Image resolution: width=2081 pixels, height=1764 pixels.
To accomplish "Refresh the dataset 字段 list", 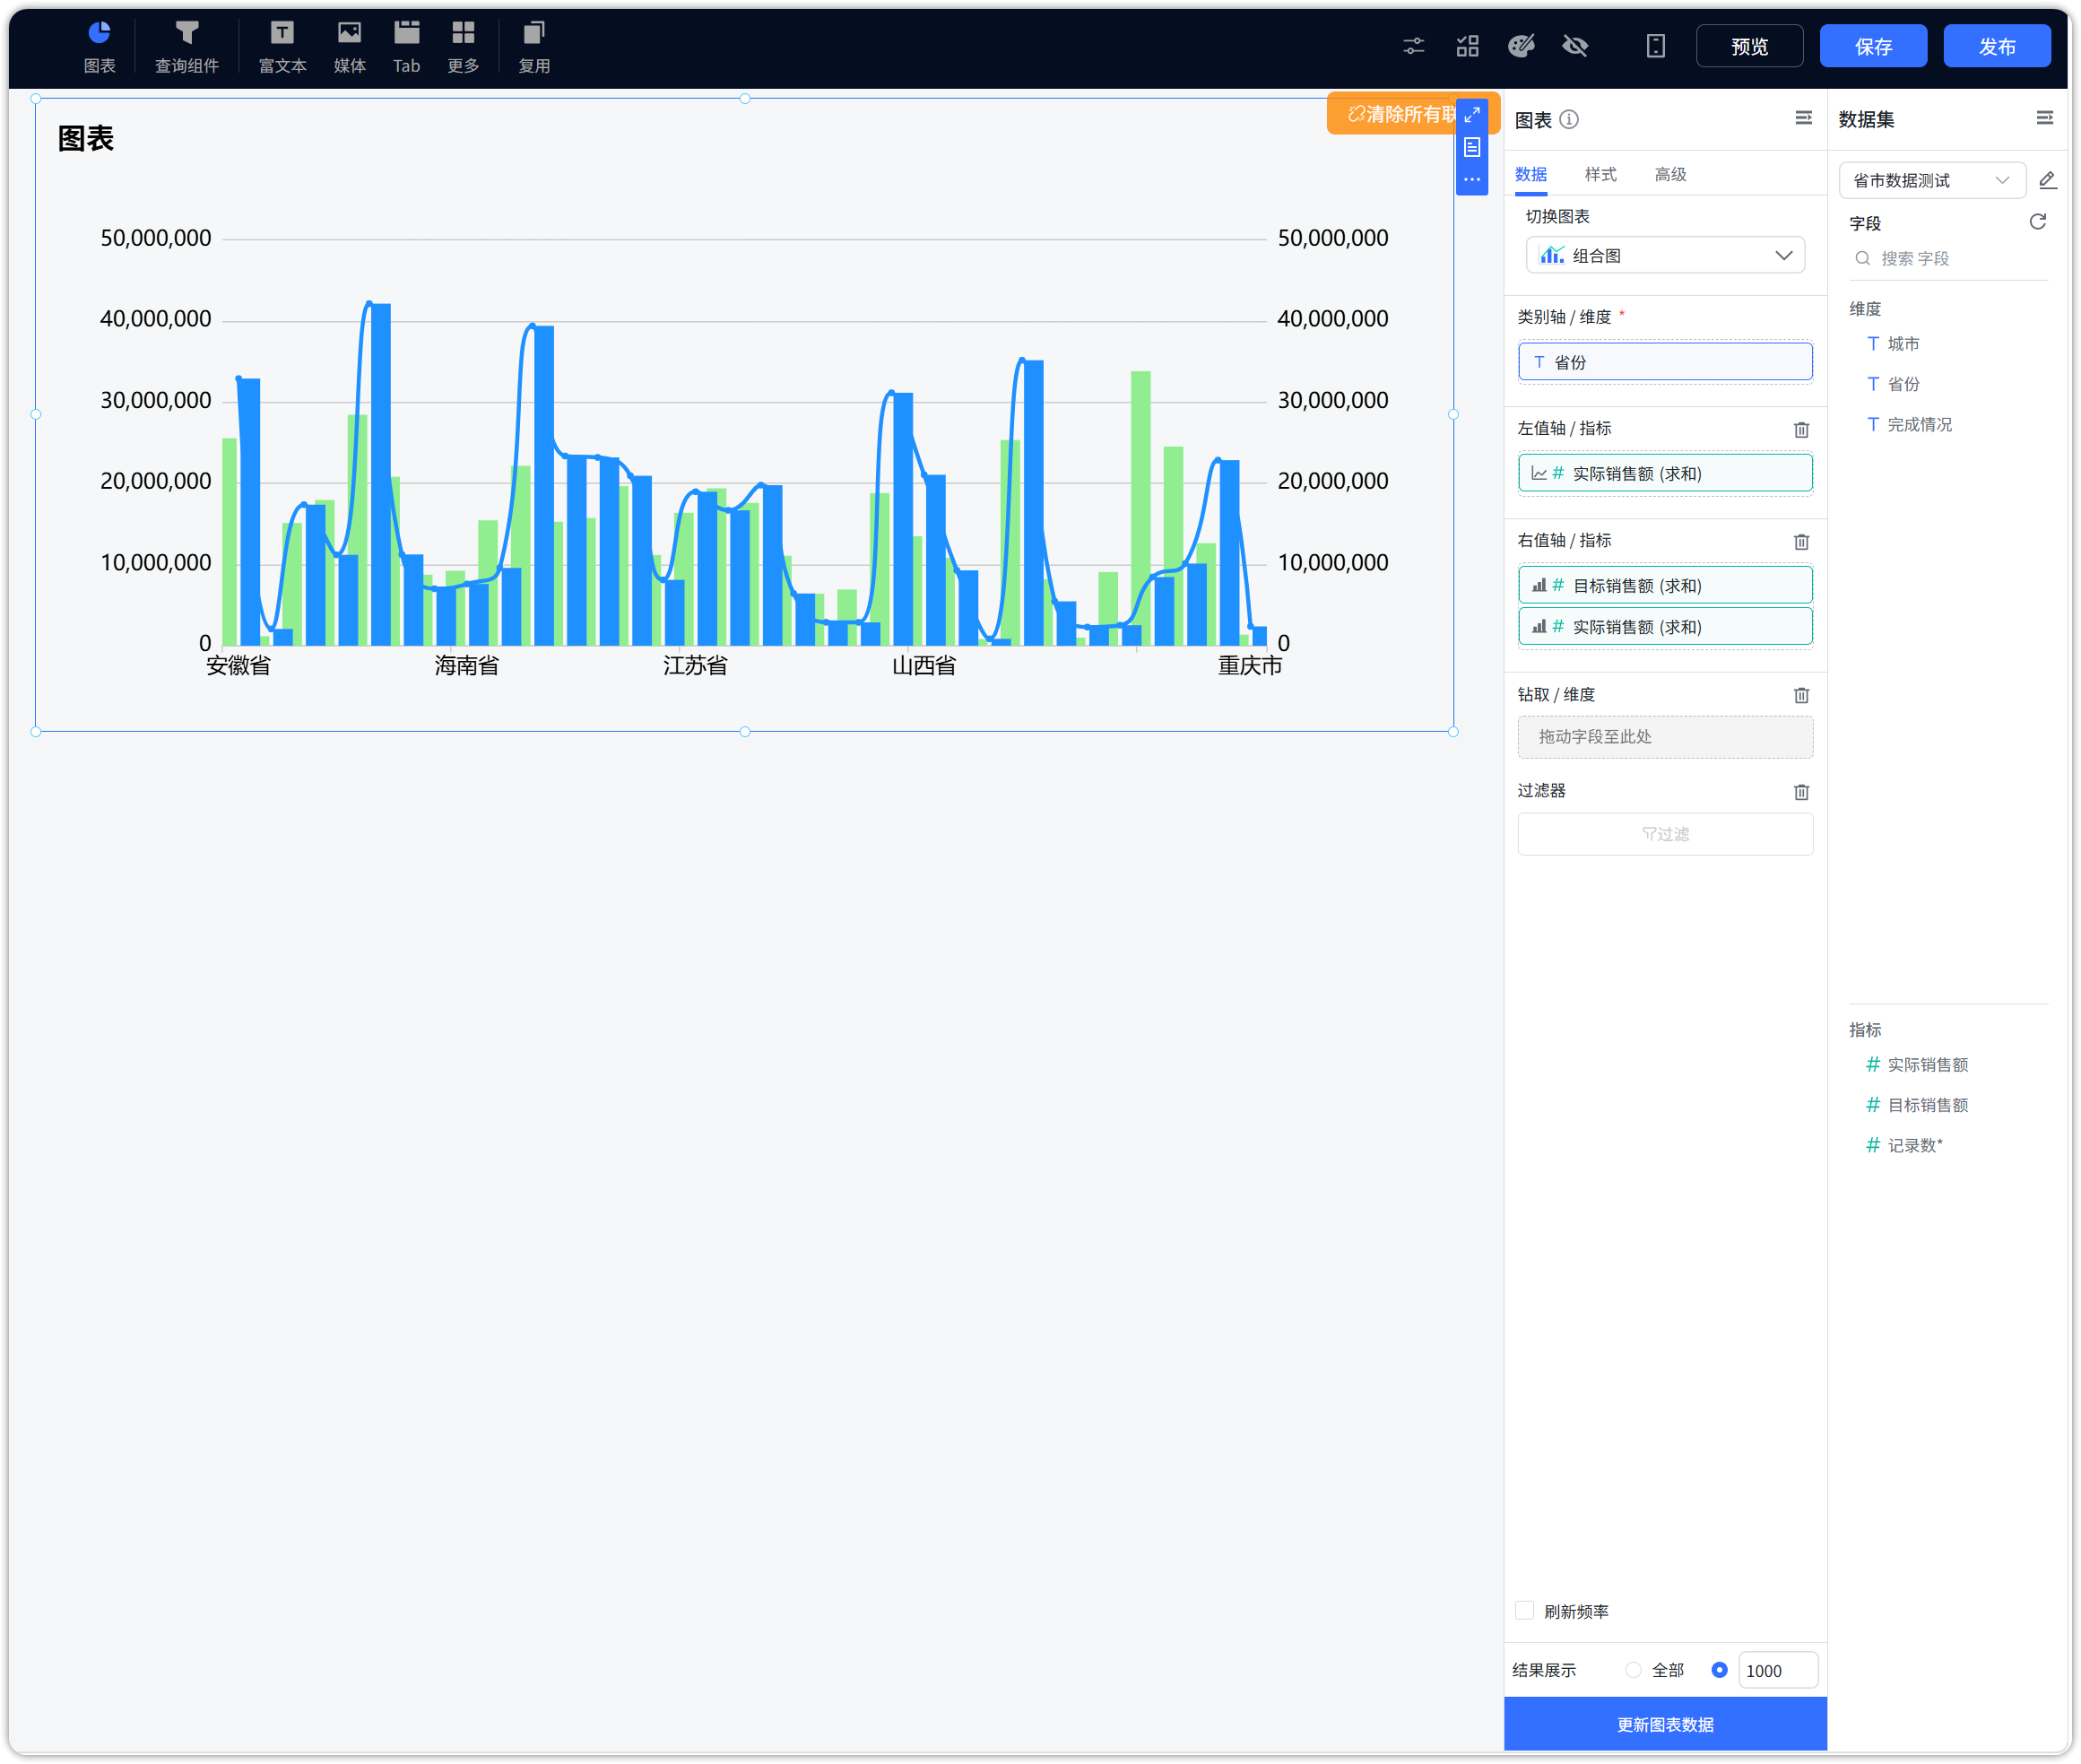I will pyautogui.click(x=2037, y=222).
